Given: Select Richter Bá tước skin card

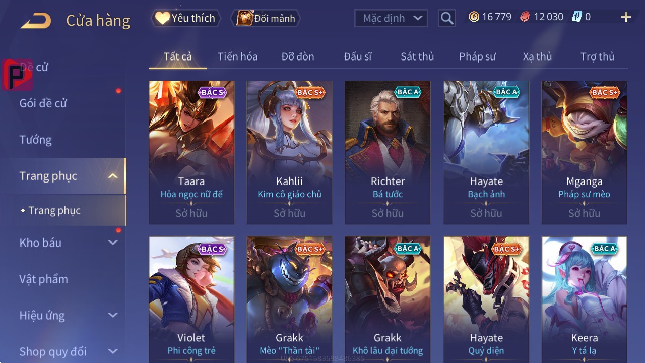Looking at the screenshot, I should click(x=388, y=152).
